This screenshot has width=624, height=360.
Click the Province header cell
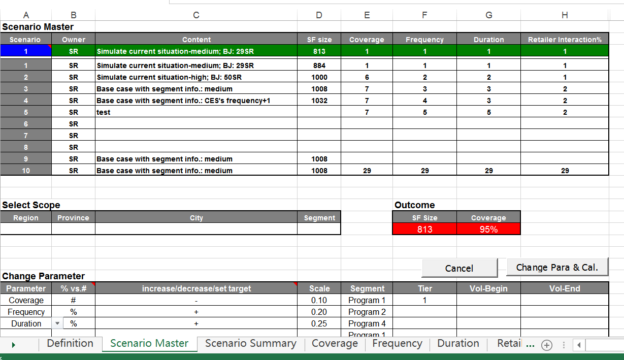click(x=73, y=217)
